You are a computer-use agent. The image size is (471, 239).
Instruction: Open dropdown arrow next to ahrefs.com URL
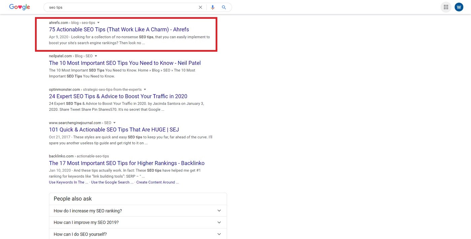tap(98, 23)
